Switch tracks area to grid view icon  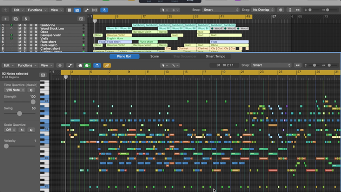70,10
